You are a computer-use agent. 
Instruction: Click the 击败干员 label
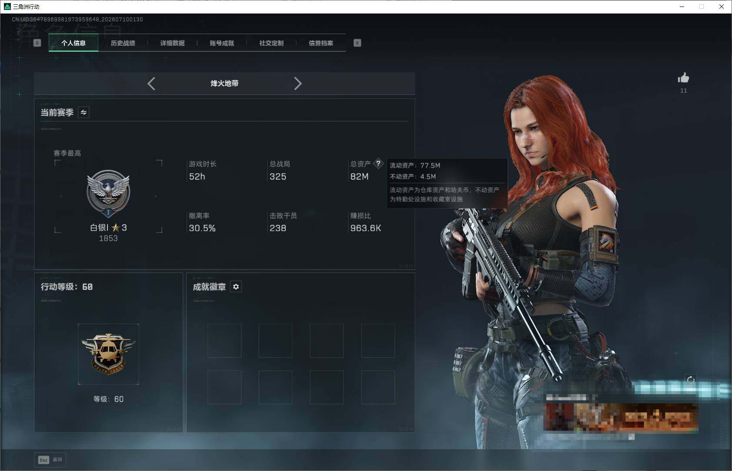tap(283, 215)
